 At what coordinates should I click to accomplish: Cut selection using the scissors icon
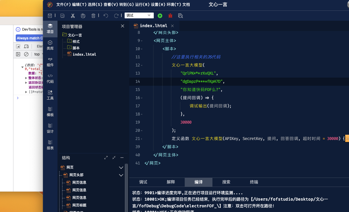(73, 15)
